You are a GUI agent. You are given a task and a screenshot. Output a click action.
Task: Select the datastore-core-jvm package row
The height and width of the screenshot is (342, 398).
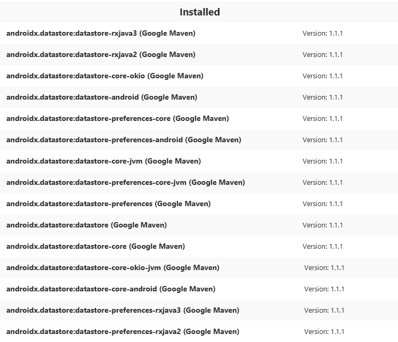103,161
